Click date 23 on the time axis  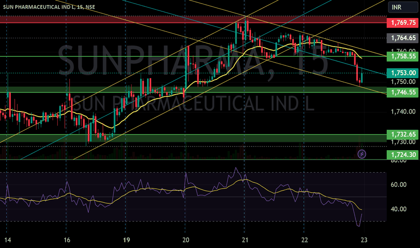(364, 240)
